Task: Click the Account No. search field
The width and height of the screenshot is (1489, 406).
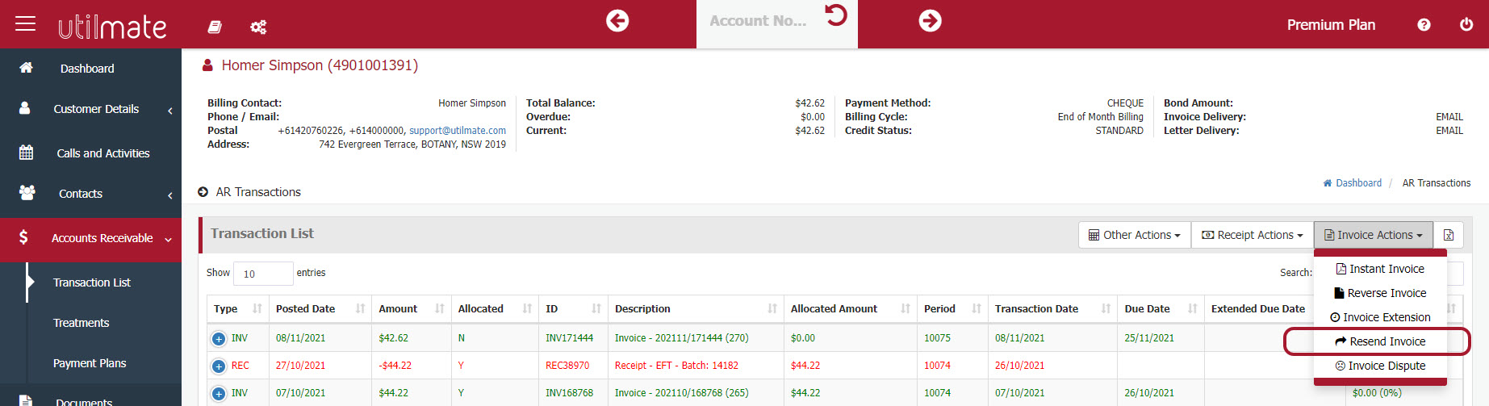Action: click(x=758, y=22)
